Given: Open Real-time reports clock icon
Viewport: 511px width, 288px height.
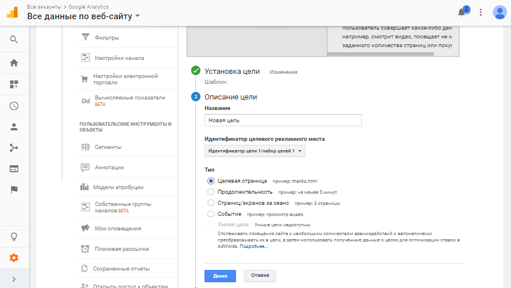Looking at the screenshot, I should pyautogui.click(x=14, y=106).
